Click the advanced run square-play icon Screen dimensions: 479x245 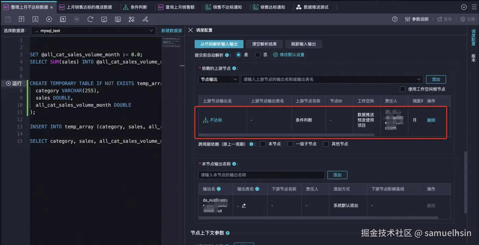[63, 19]
